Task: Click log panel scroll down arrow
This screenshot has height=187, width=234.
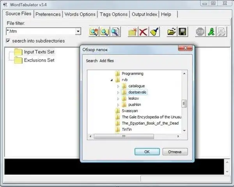Action: click(227, 172)
